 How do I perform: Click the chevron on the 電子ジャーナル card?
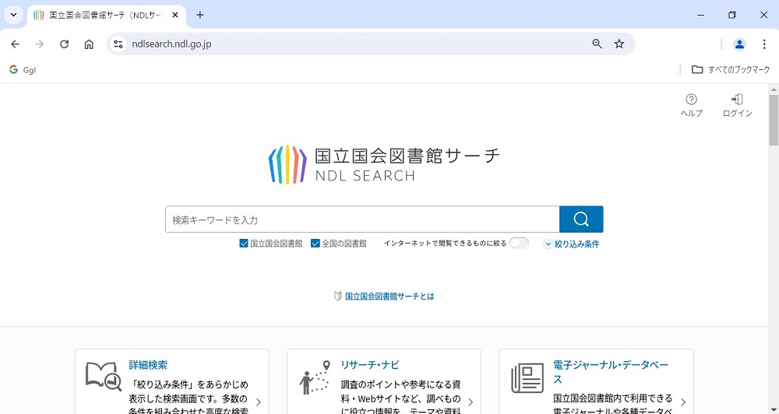[683, 402]
